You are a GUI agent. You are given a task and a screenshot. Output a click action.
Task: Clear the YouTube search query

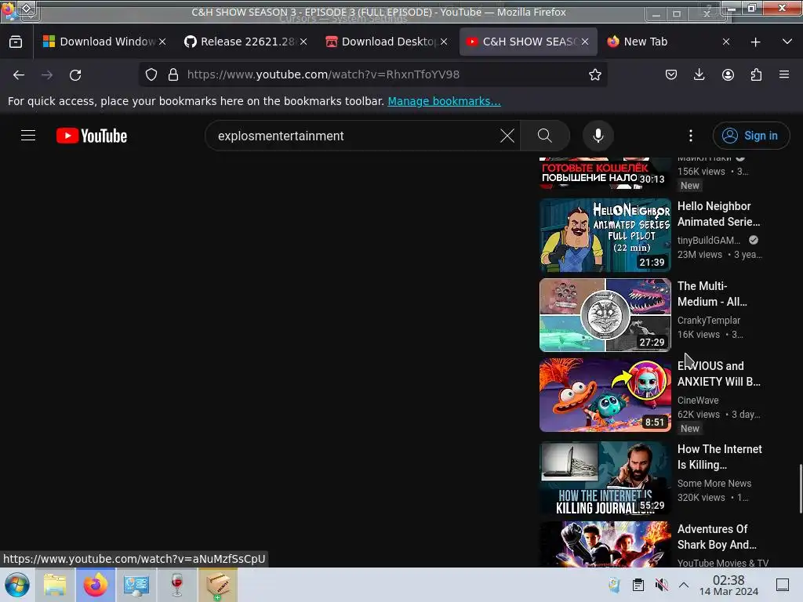point(507,136)
